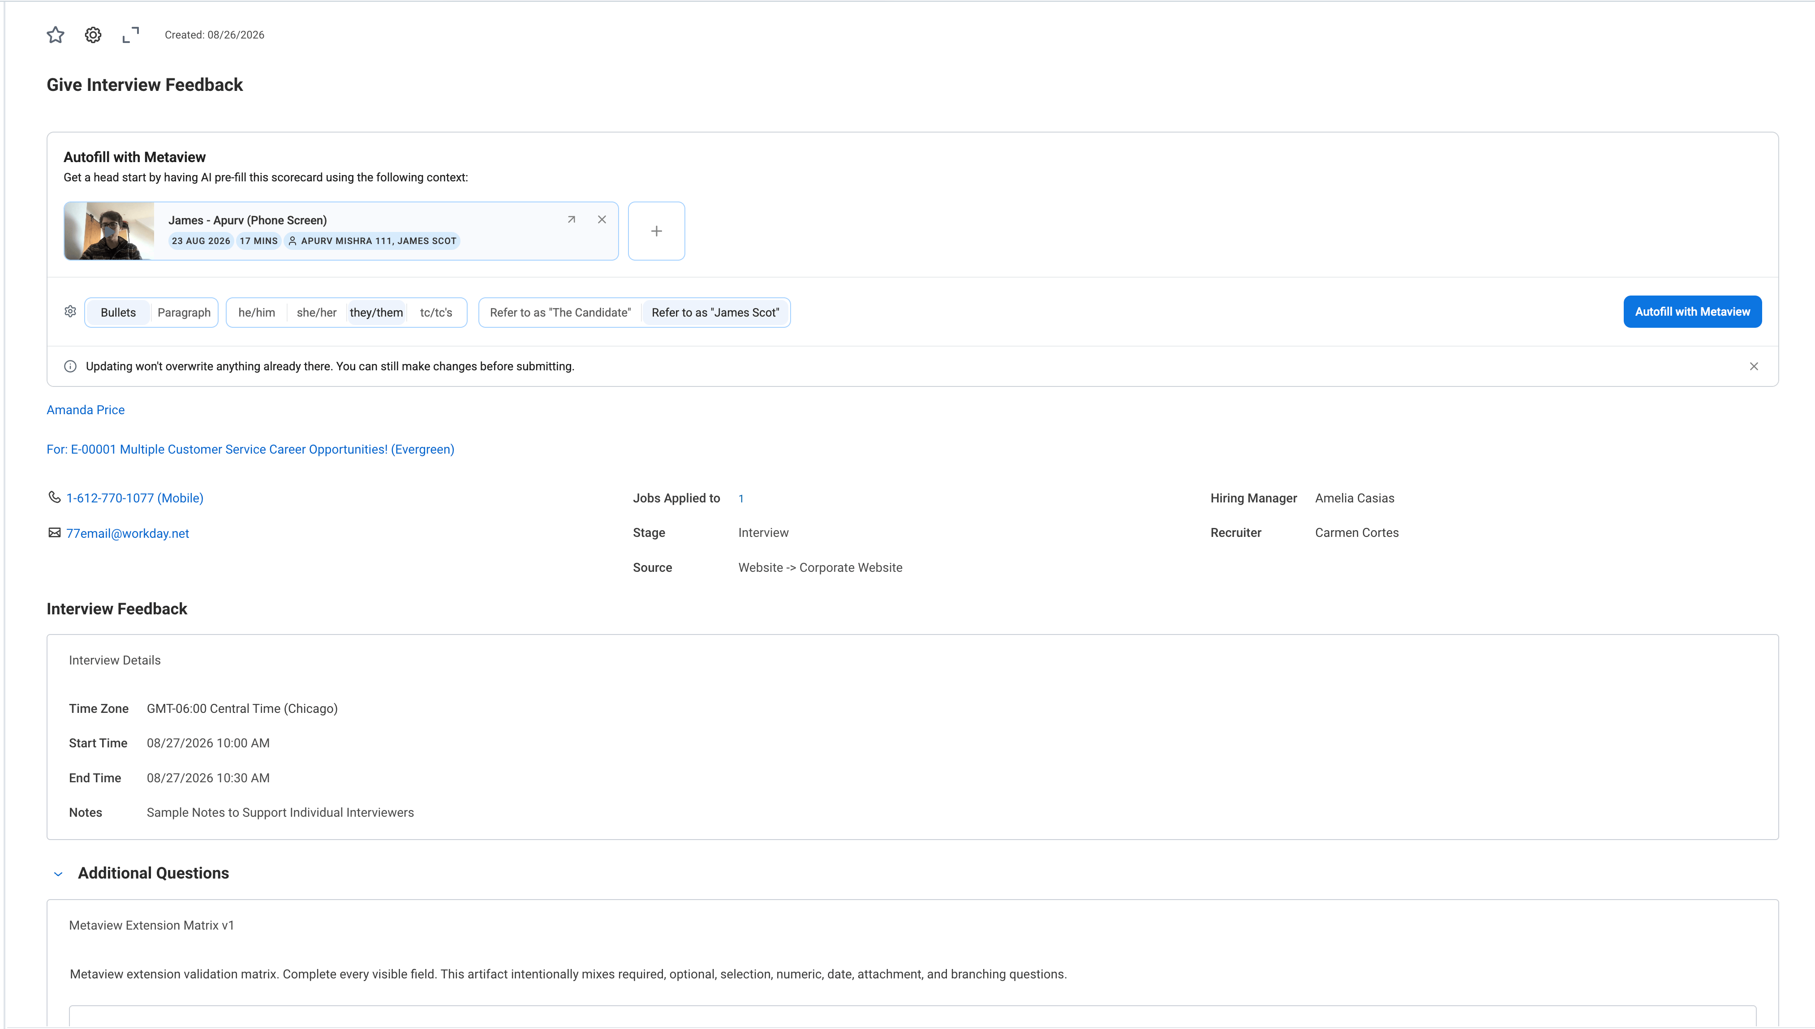The width and height of the screenshot is (1815, 1029).
Task: Call 1-612-770-1077 mobile link
Action: click(x=135, y=498)
